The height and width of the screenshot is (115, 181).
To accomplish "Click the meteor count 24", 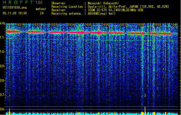I will click(x=42, y=13).
